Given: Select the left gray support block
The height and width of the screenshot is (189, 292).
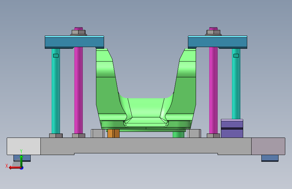Looking at the screenshot, I should 98,134.
